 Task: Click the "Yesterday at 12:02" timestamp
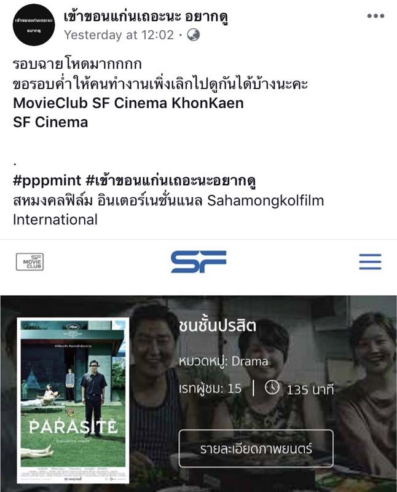[119, 35]
